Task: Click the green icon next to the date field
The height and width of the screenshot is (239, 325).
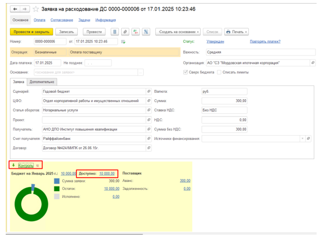Action: click(123, 42)
